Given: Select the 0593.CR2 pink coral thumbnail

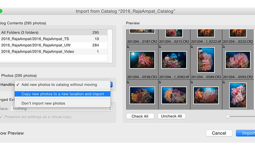Looking at the screenshot, I should pos(238,60).
